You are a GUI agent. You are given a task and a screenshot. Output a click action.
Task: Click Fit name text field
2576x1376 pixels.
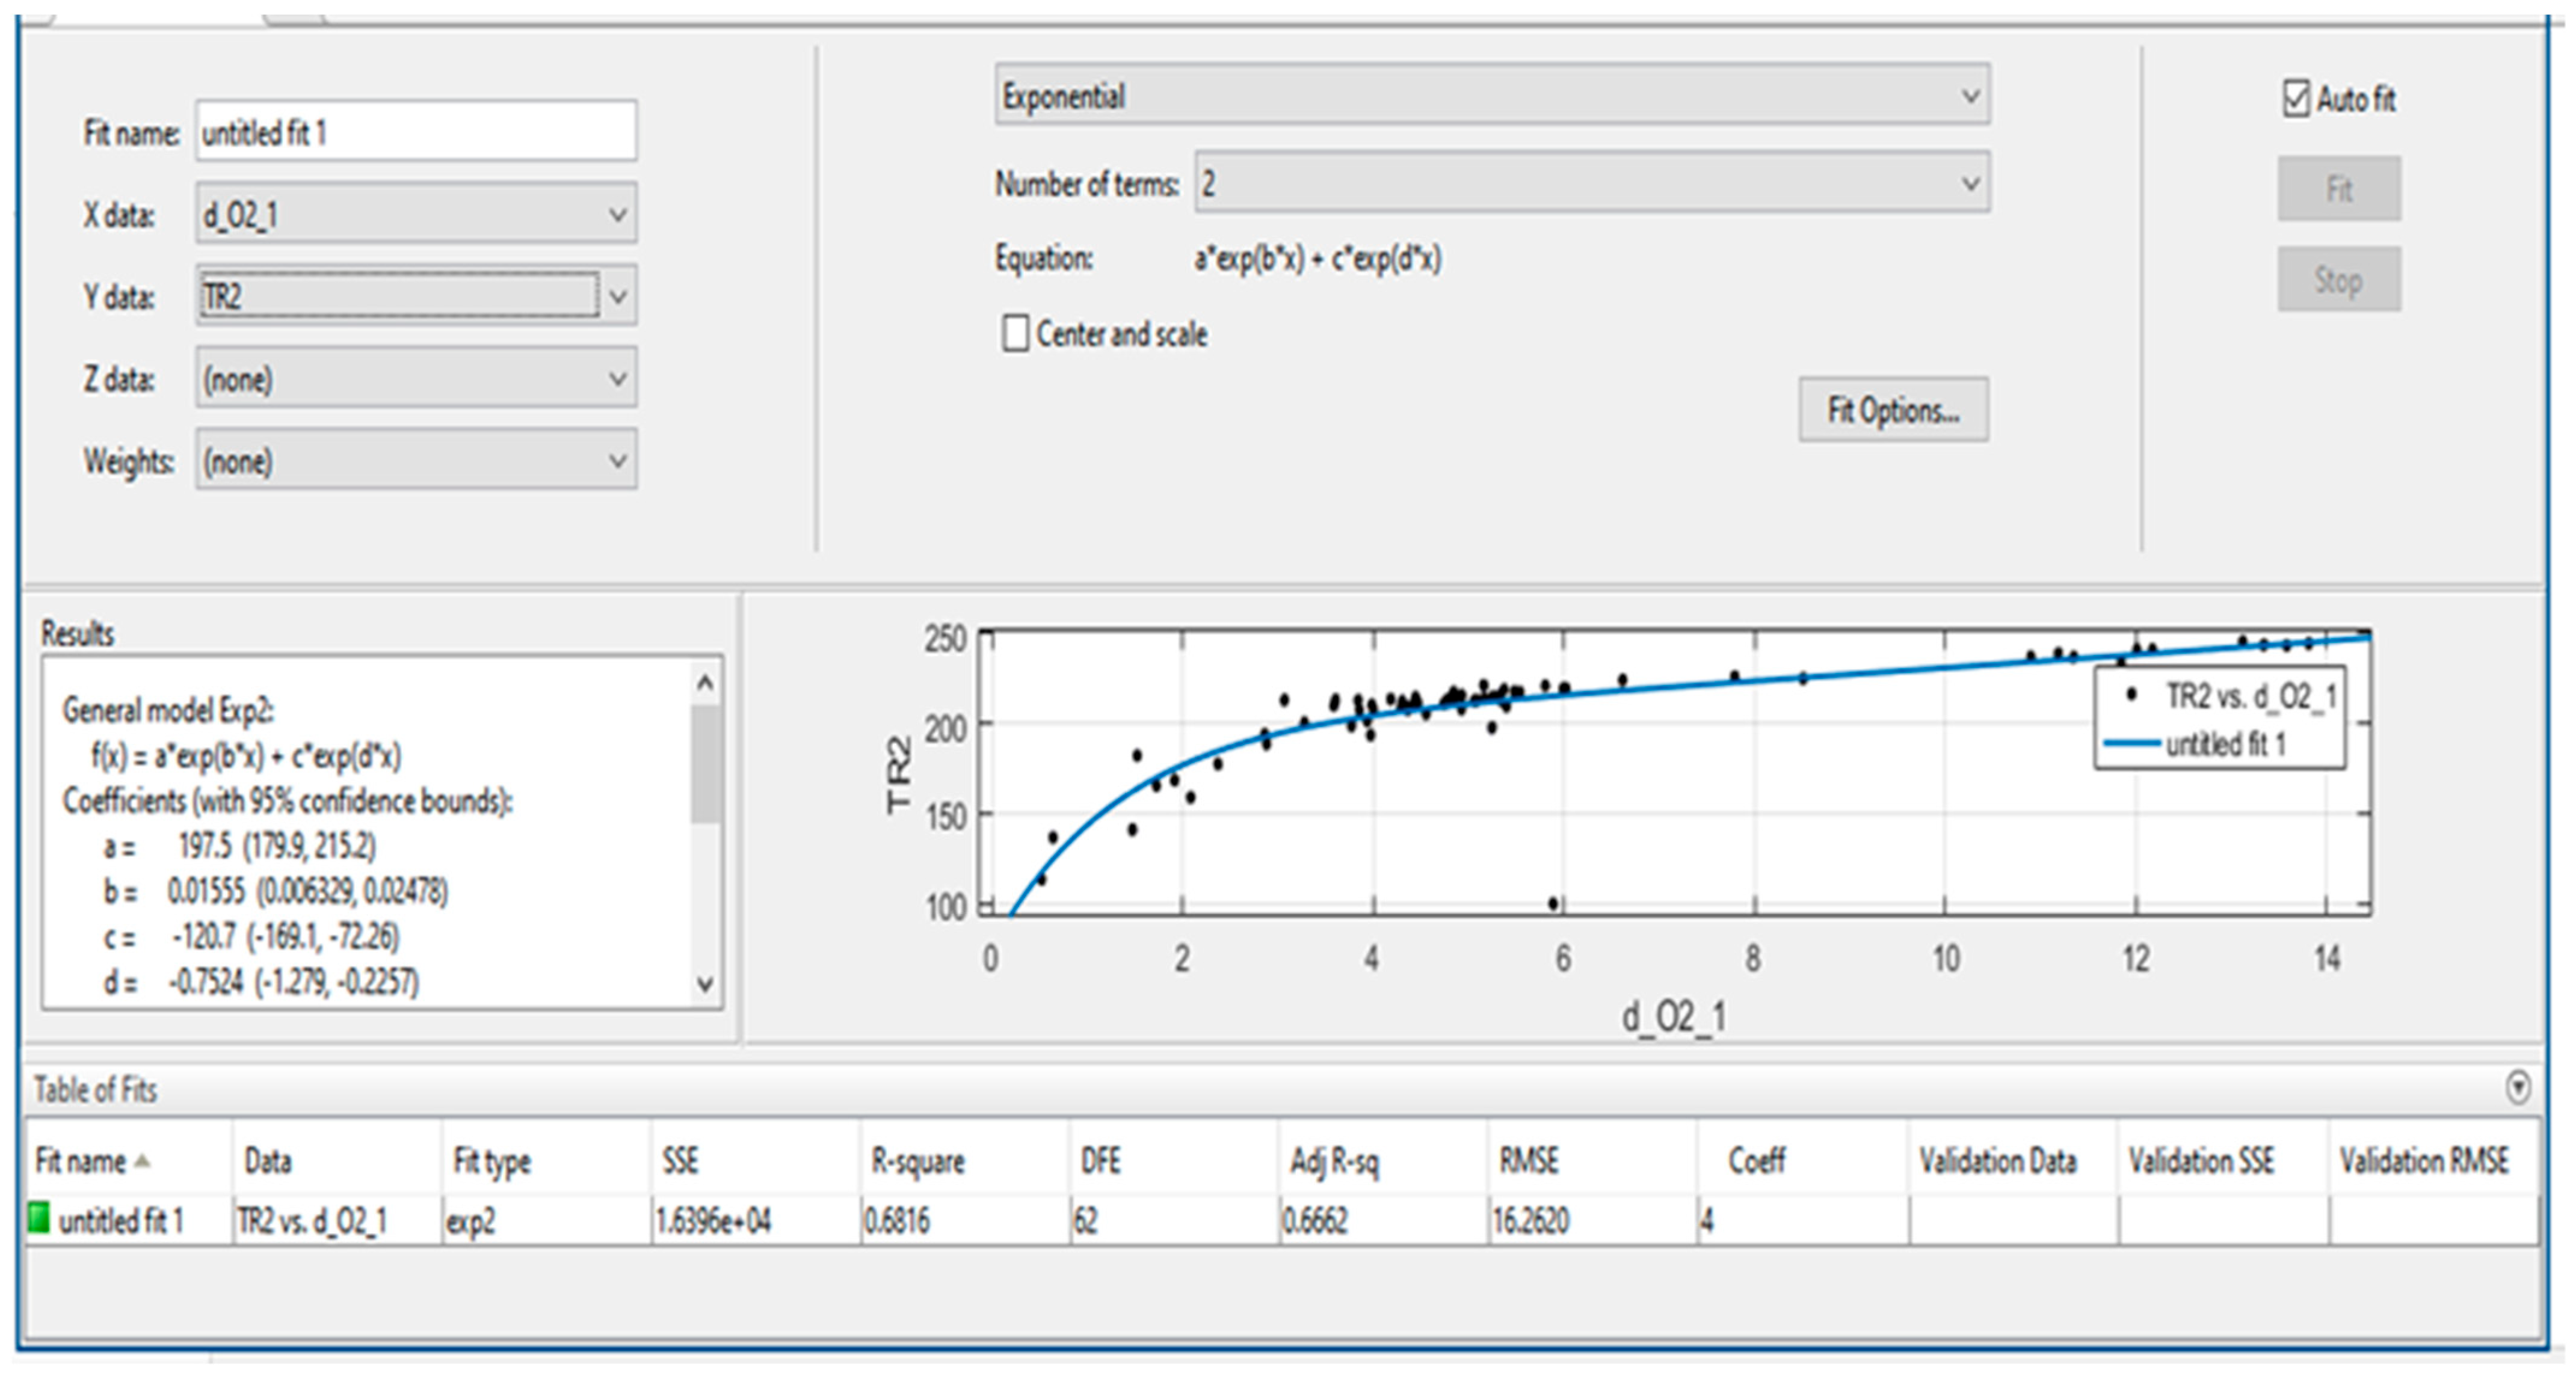pos(416,132)
